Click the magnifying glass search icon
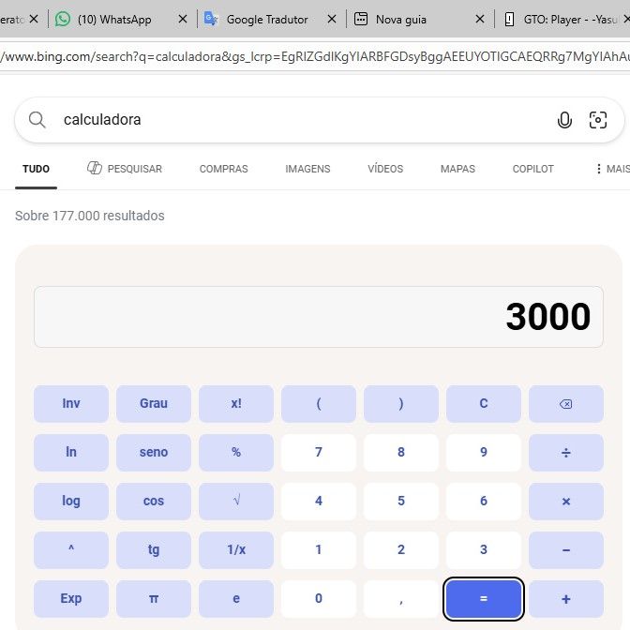Viewport: 630px width, 630px height. 37,120
